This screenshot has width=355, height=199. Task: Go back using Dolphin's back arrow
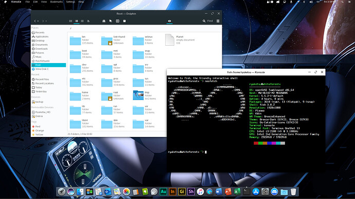[x=35, y=21]
